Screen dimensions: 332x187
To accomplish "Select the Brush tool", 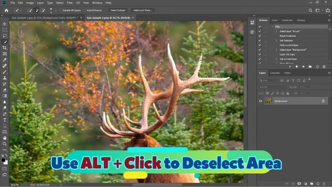I will tap(5, 72).
